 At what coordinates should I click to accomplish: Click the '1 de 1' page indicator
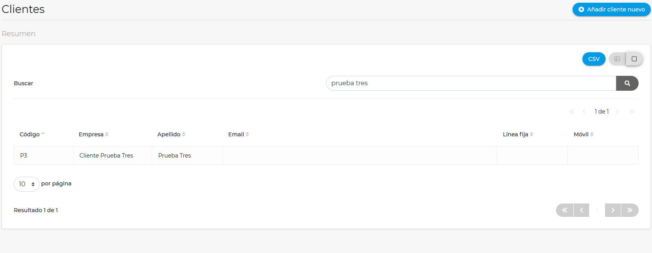tap(602, 112)
